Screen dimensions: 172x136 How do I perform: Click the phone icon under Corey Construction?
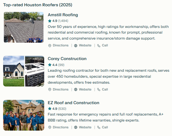point(99,90)
